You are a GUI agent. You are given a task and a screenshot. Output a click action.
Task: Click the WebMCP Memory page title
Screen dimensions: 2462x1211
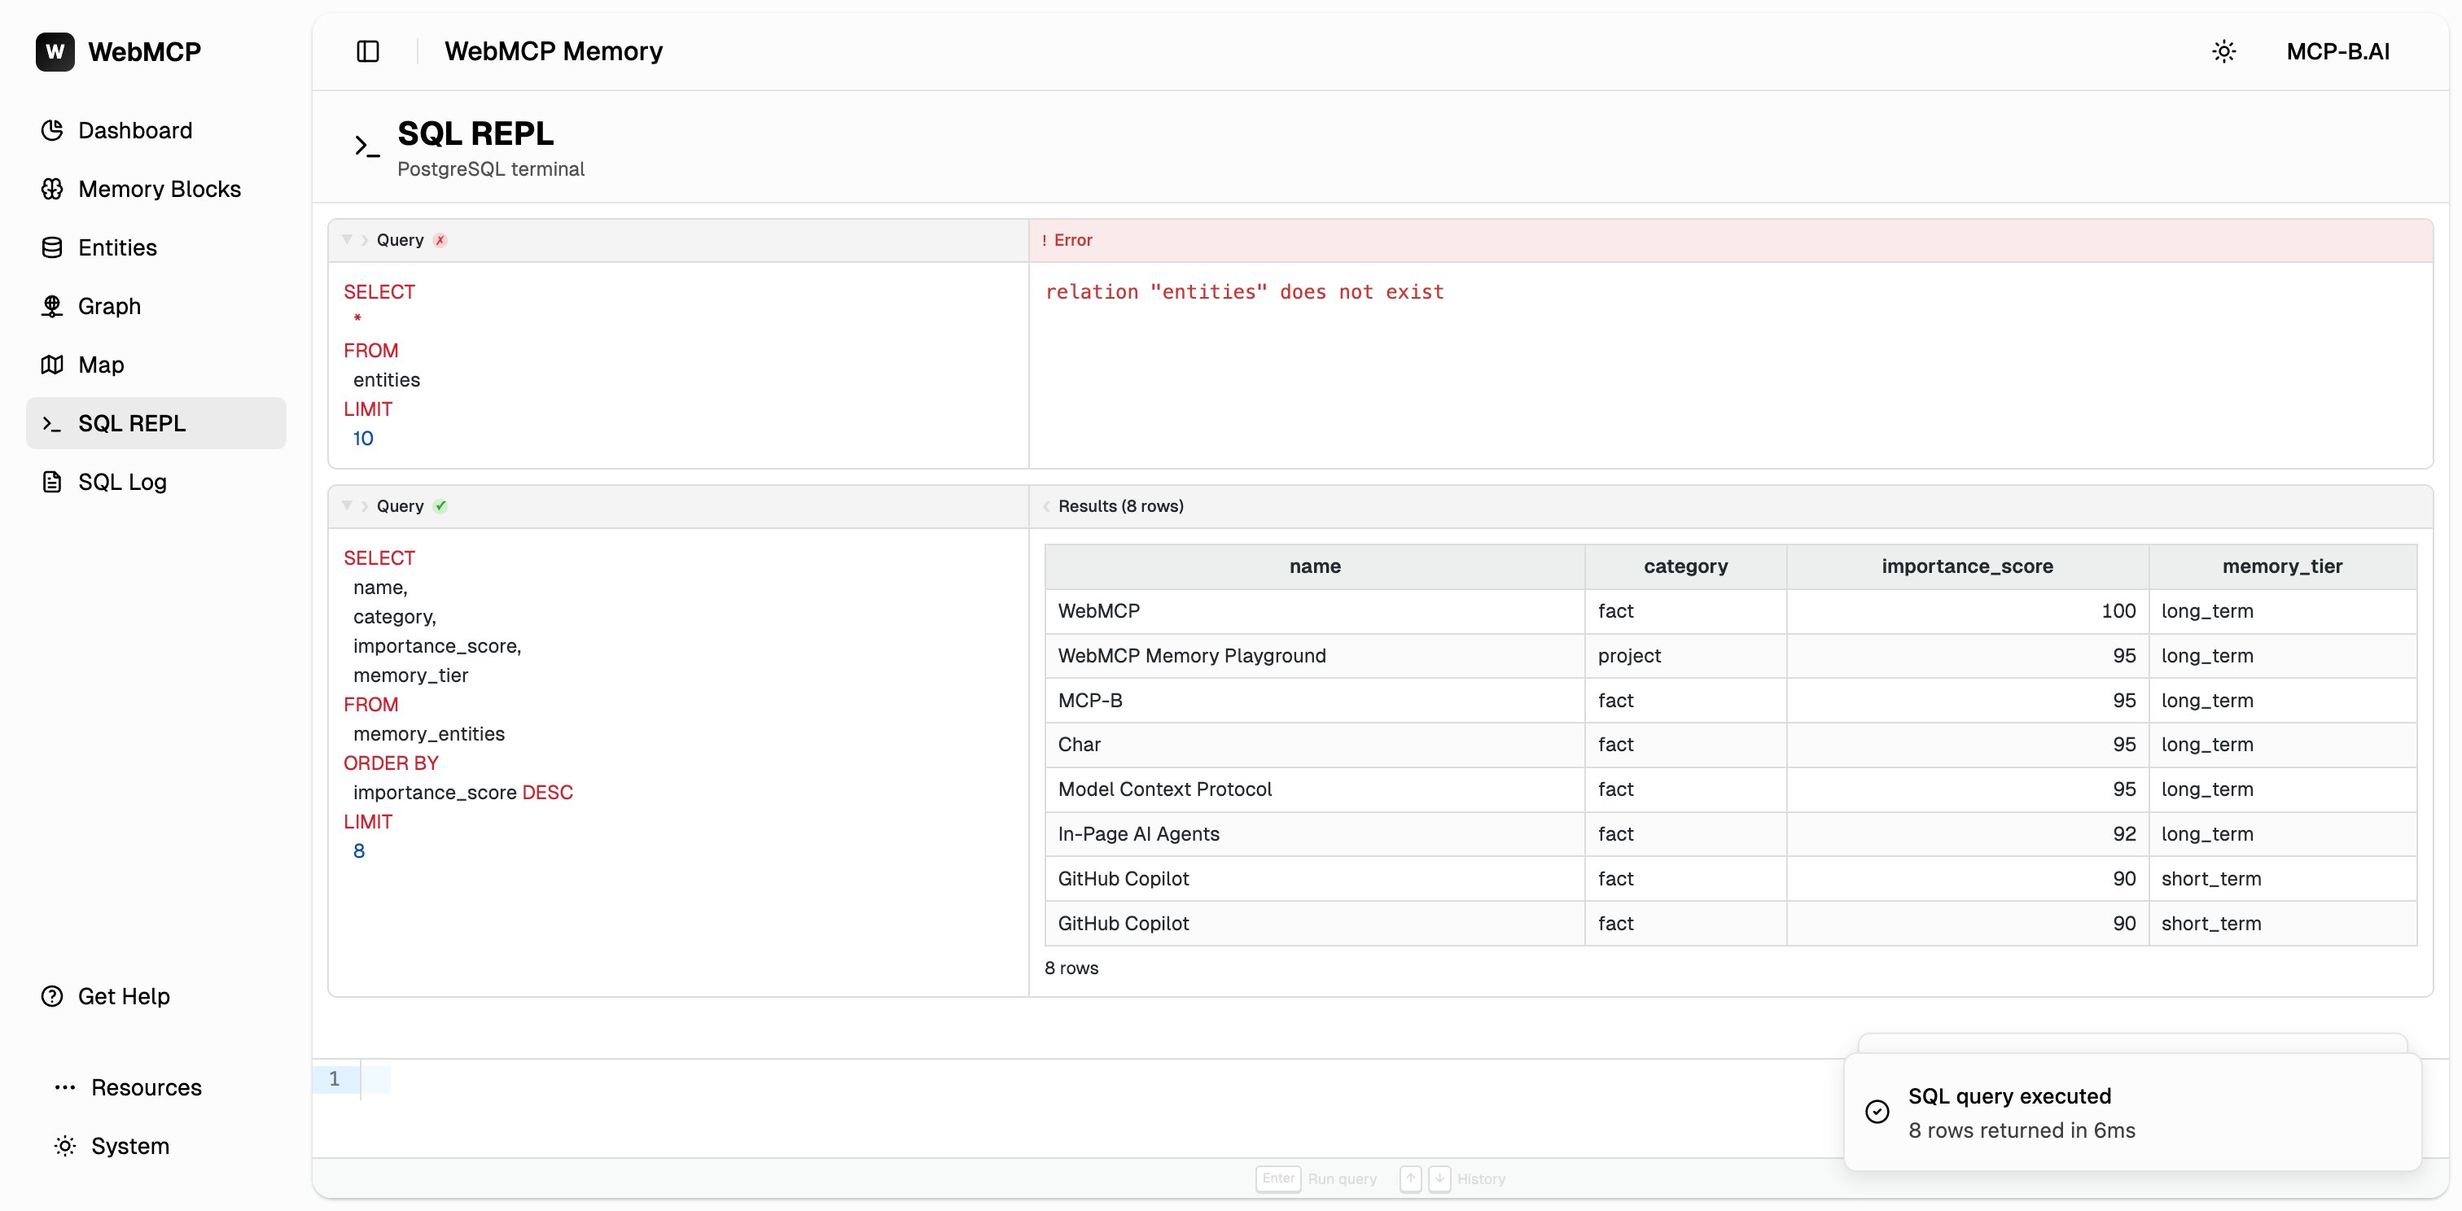[x=554, y=51]
